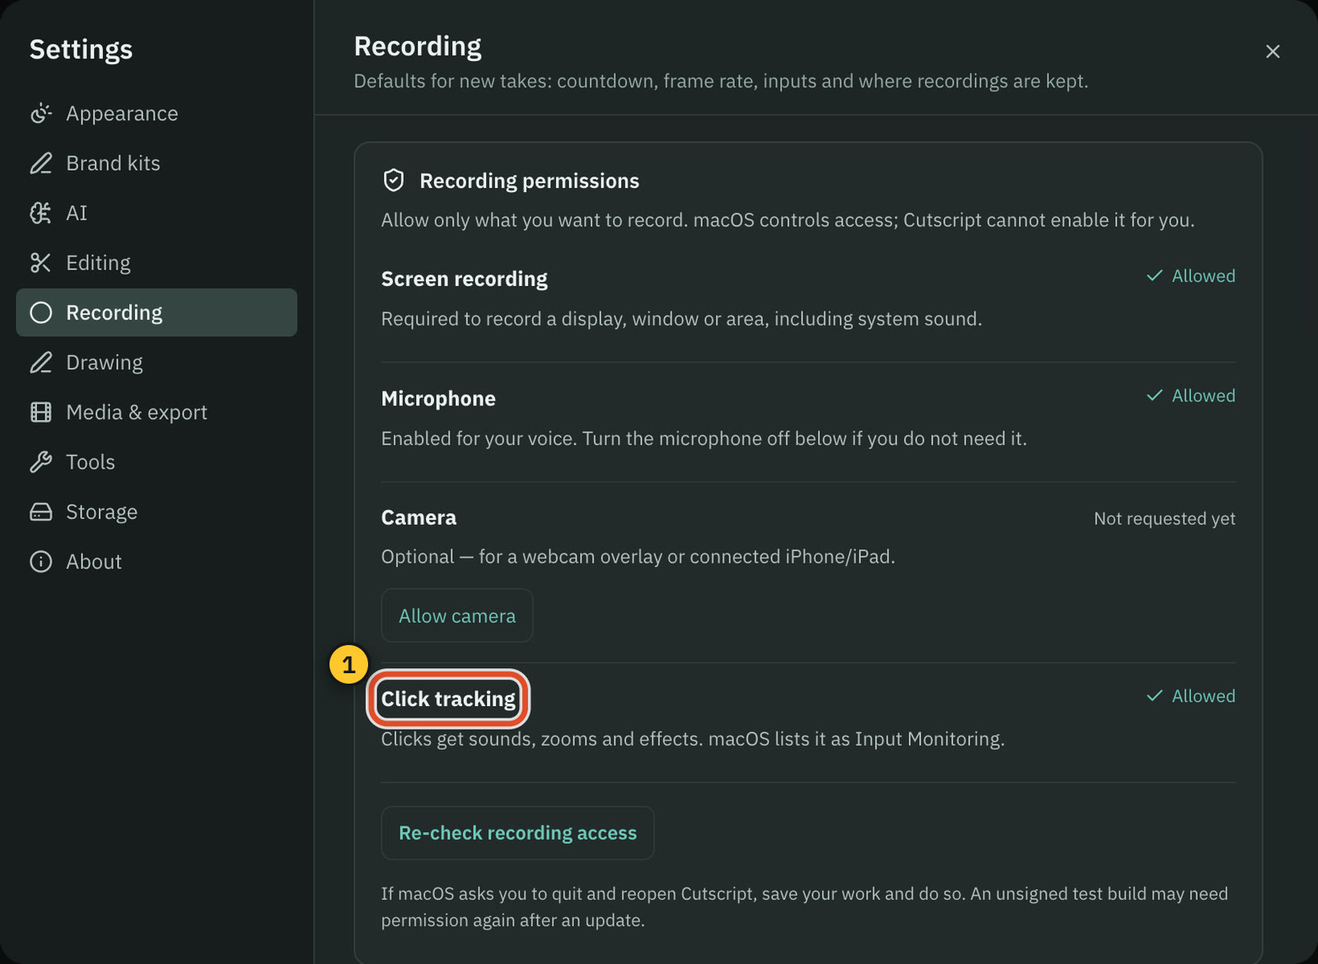Select the Tools label in the sidebar

pos(91,462)
